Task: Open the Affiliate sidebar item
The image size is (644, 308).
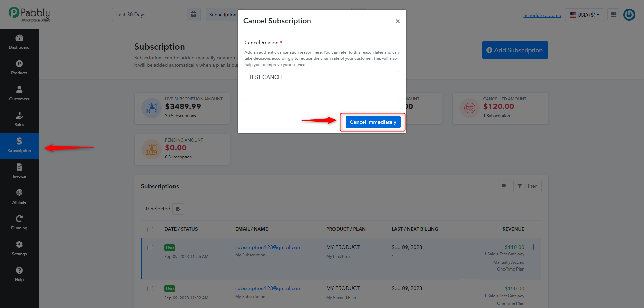Action: (x=19, y=197)
